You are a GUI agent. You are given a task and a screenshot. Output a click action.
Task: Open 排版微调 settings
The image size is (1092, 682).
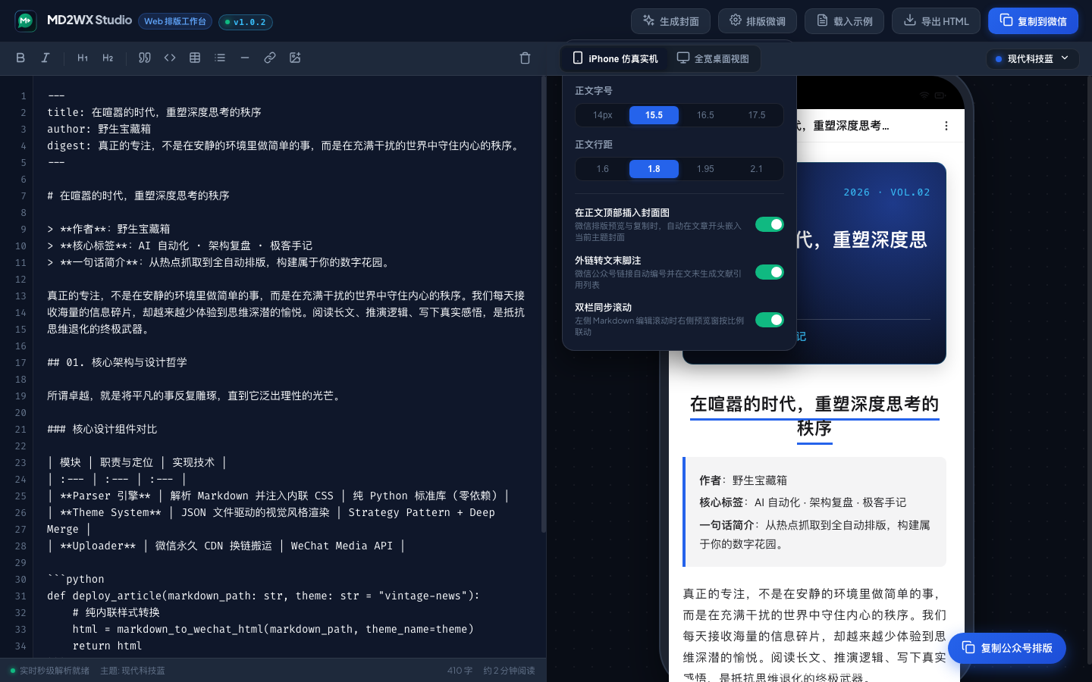(x=758, y=21)
